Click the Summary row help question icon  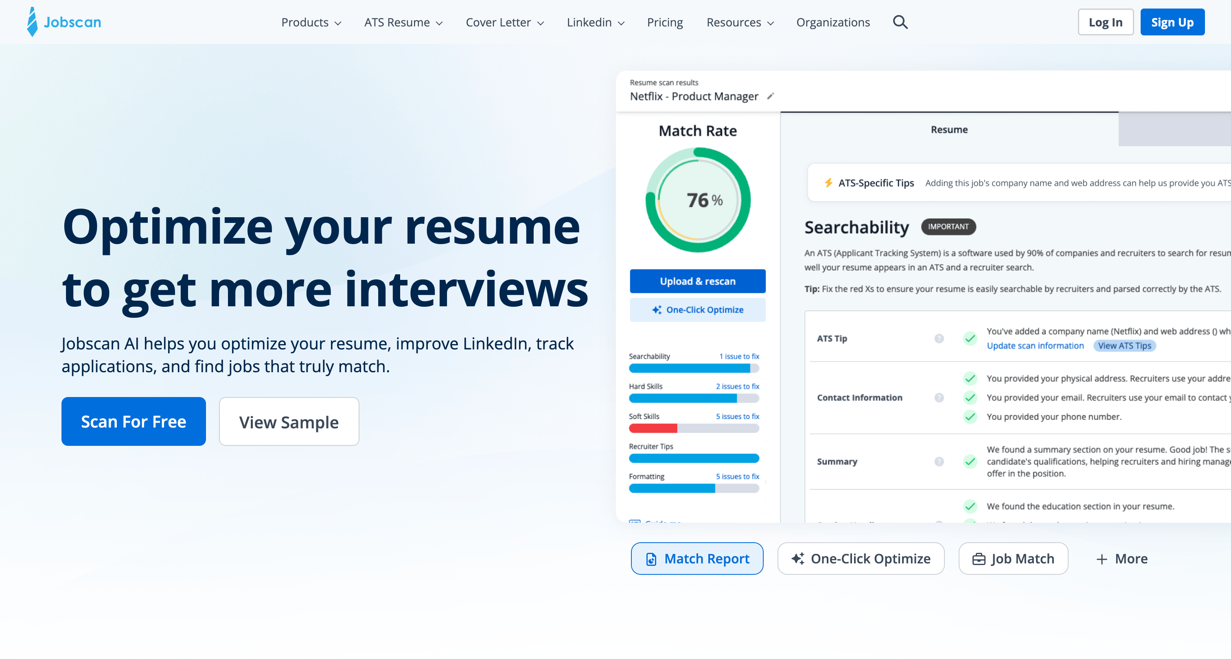939,461
